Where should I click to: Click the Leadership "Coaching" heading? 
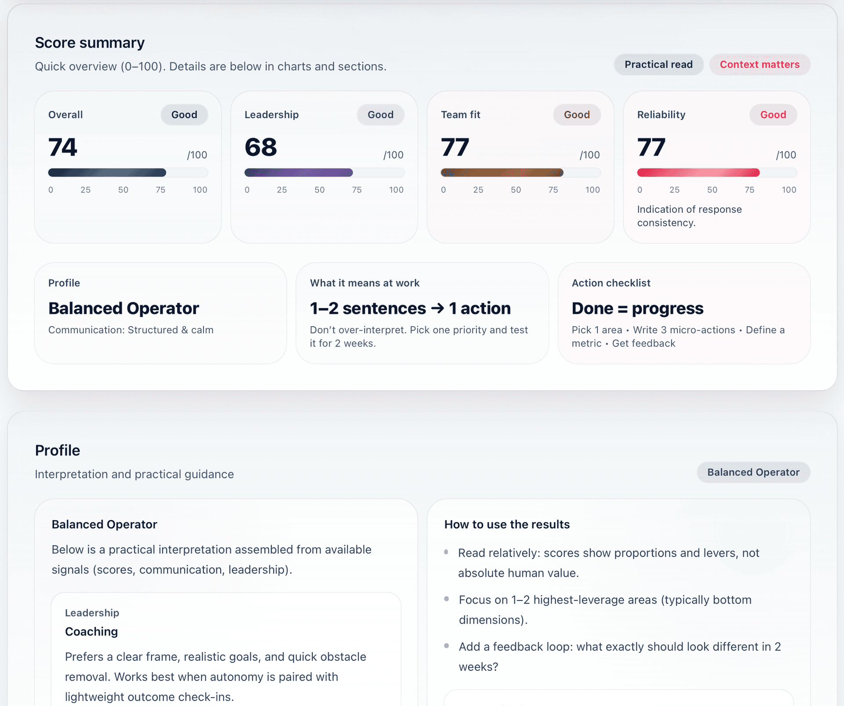[x=91, y=632]
